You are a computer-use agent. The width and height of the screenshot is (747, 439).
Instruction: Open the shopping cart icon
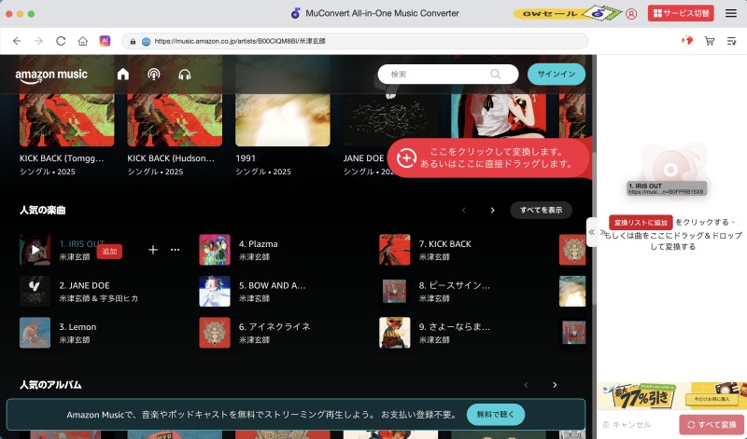pos(710,41)
